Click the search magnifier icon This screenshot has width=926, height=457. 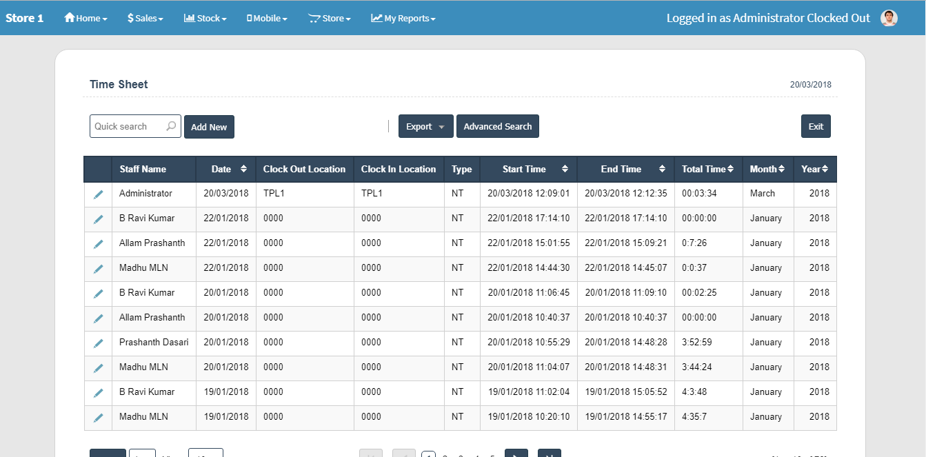pyautogui.click(x=171, y=126)
